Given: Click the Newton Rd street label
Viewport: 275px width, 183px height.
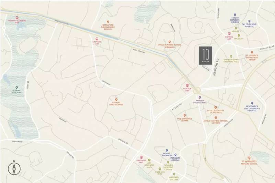Looking at the screenshot, I should (x=216, y=67).
